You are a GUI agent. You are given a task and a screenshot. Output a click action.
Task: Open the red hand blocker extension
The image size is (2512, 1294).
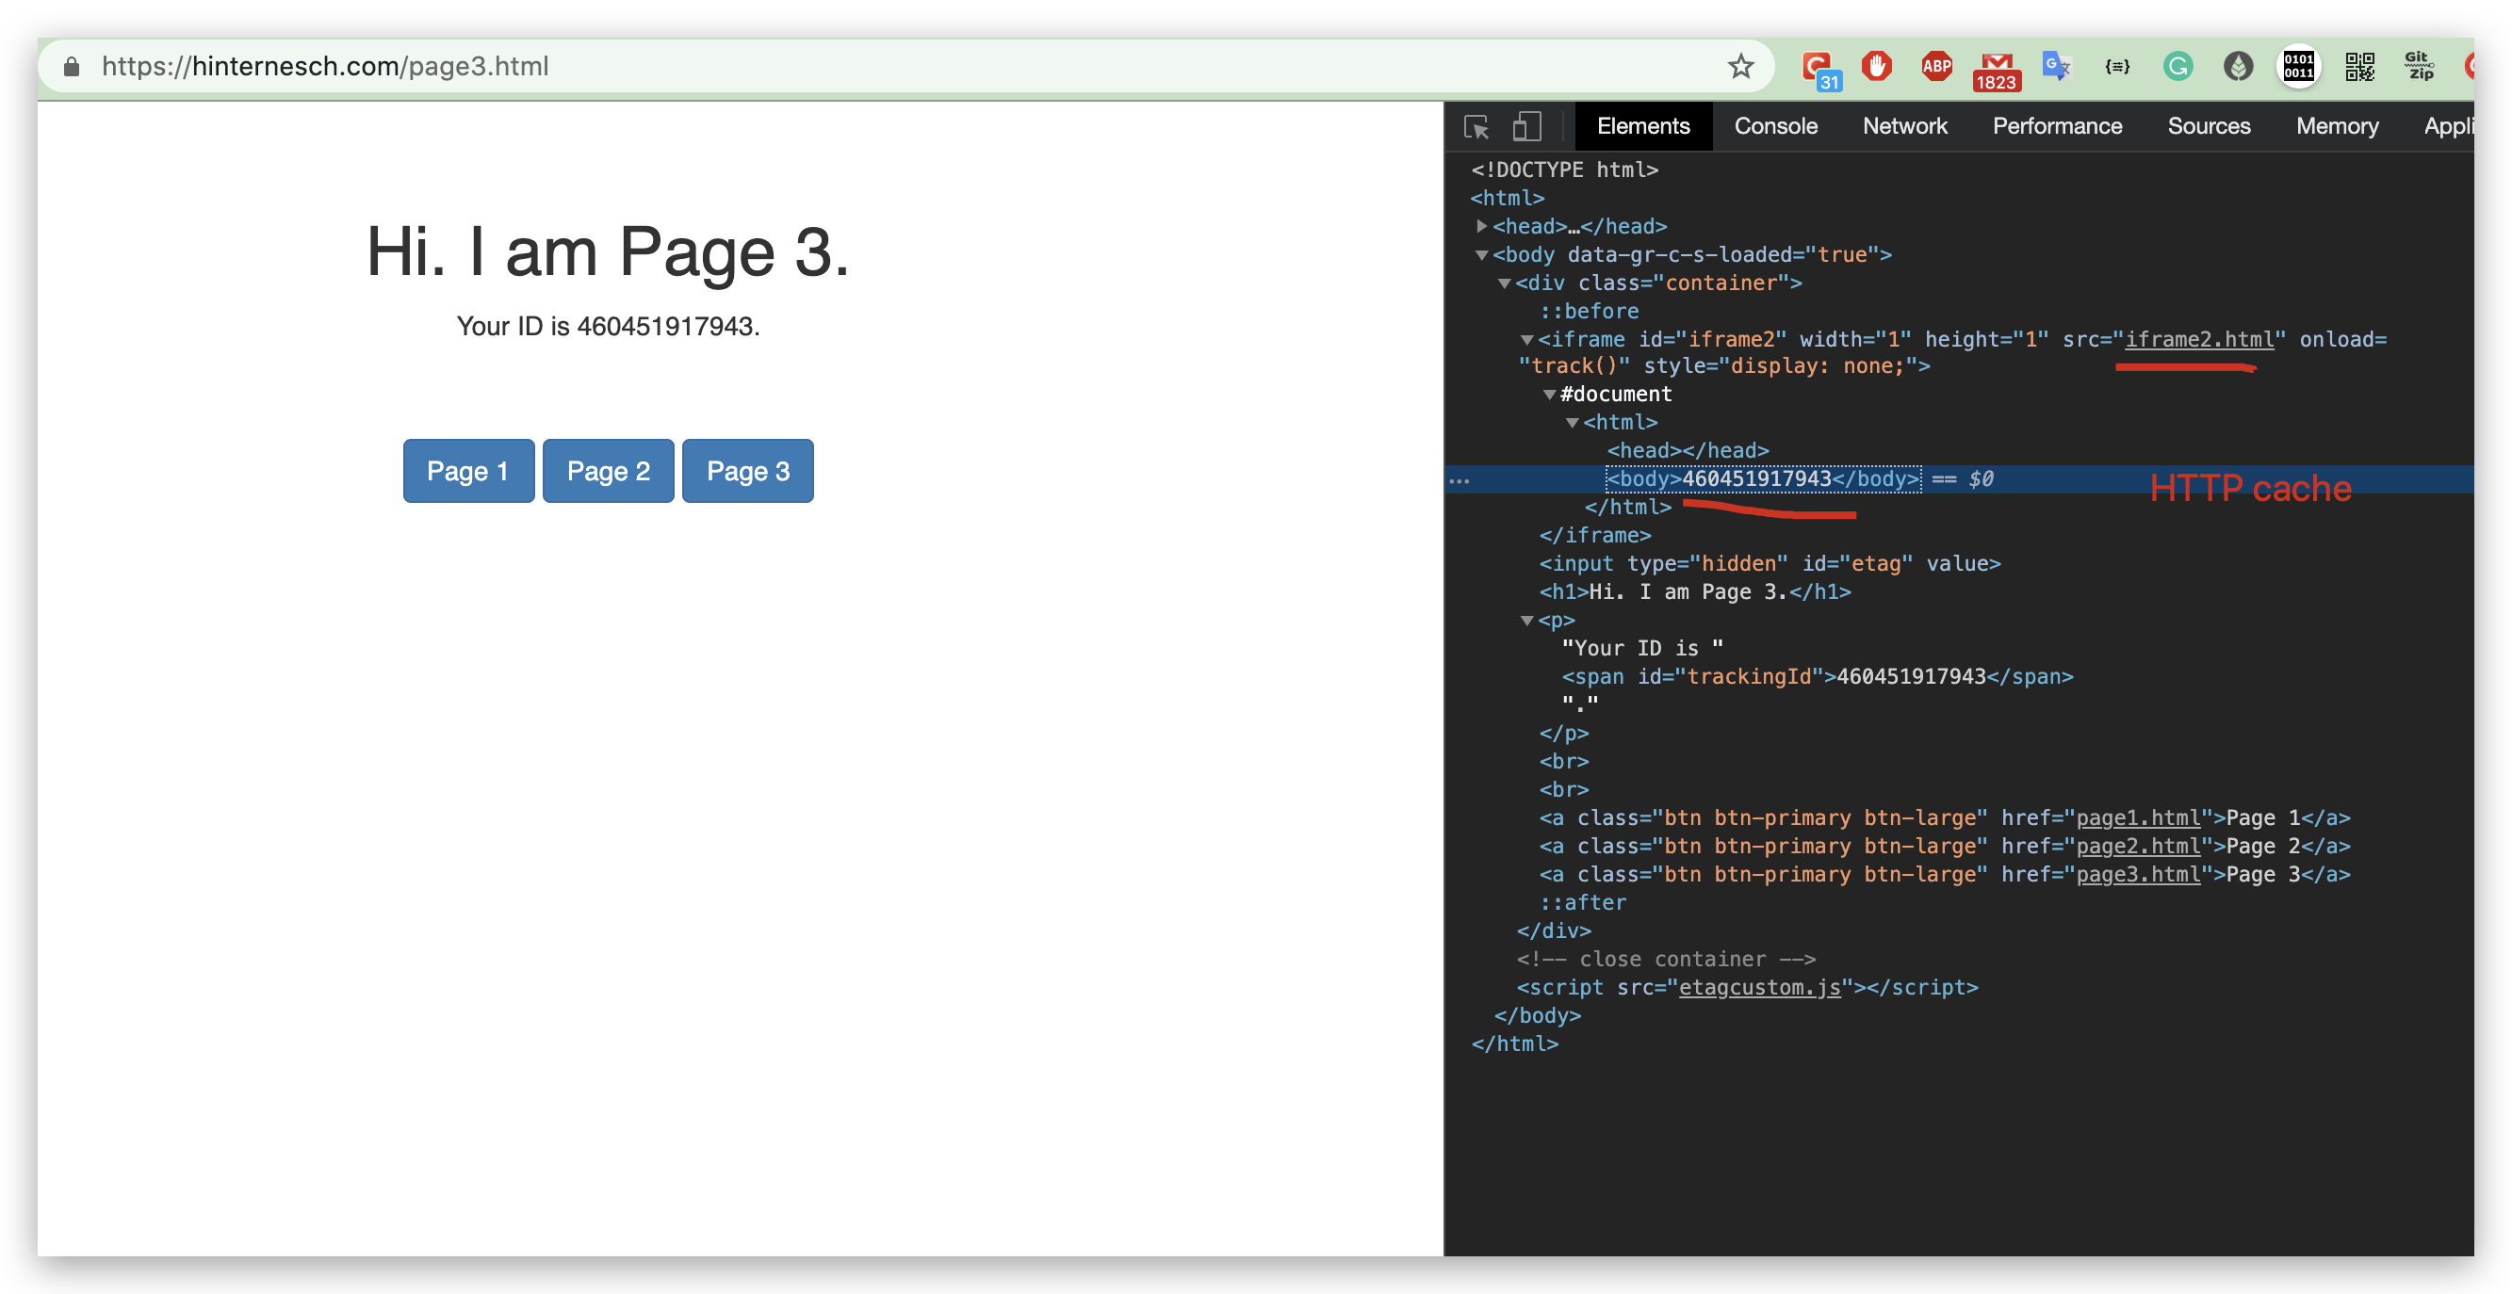pyautogui.click(x=1876, y=66)
